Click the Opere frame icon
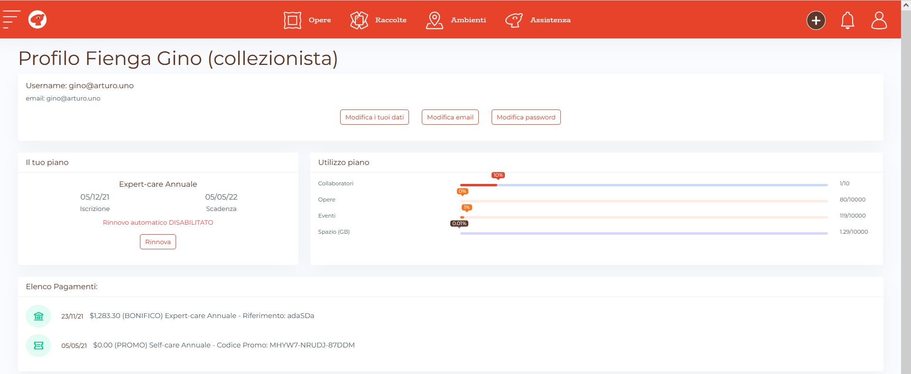Screen dimensions: 911x374 click(292, 20)
